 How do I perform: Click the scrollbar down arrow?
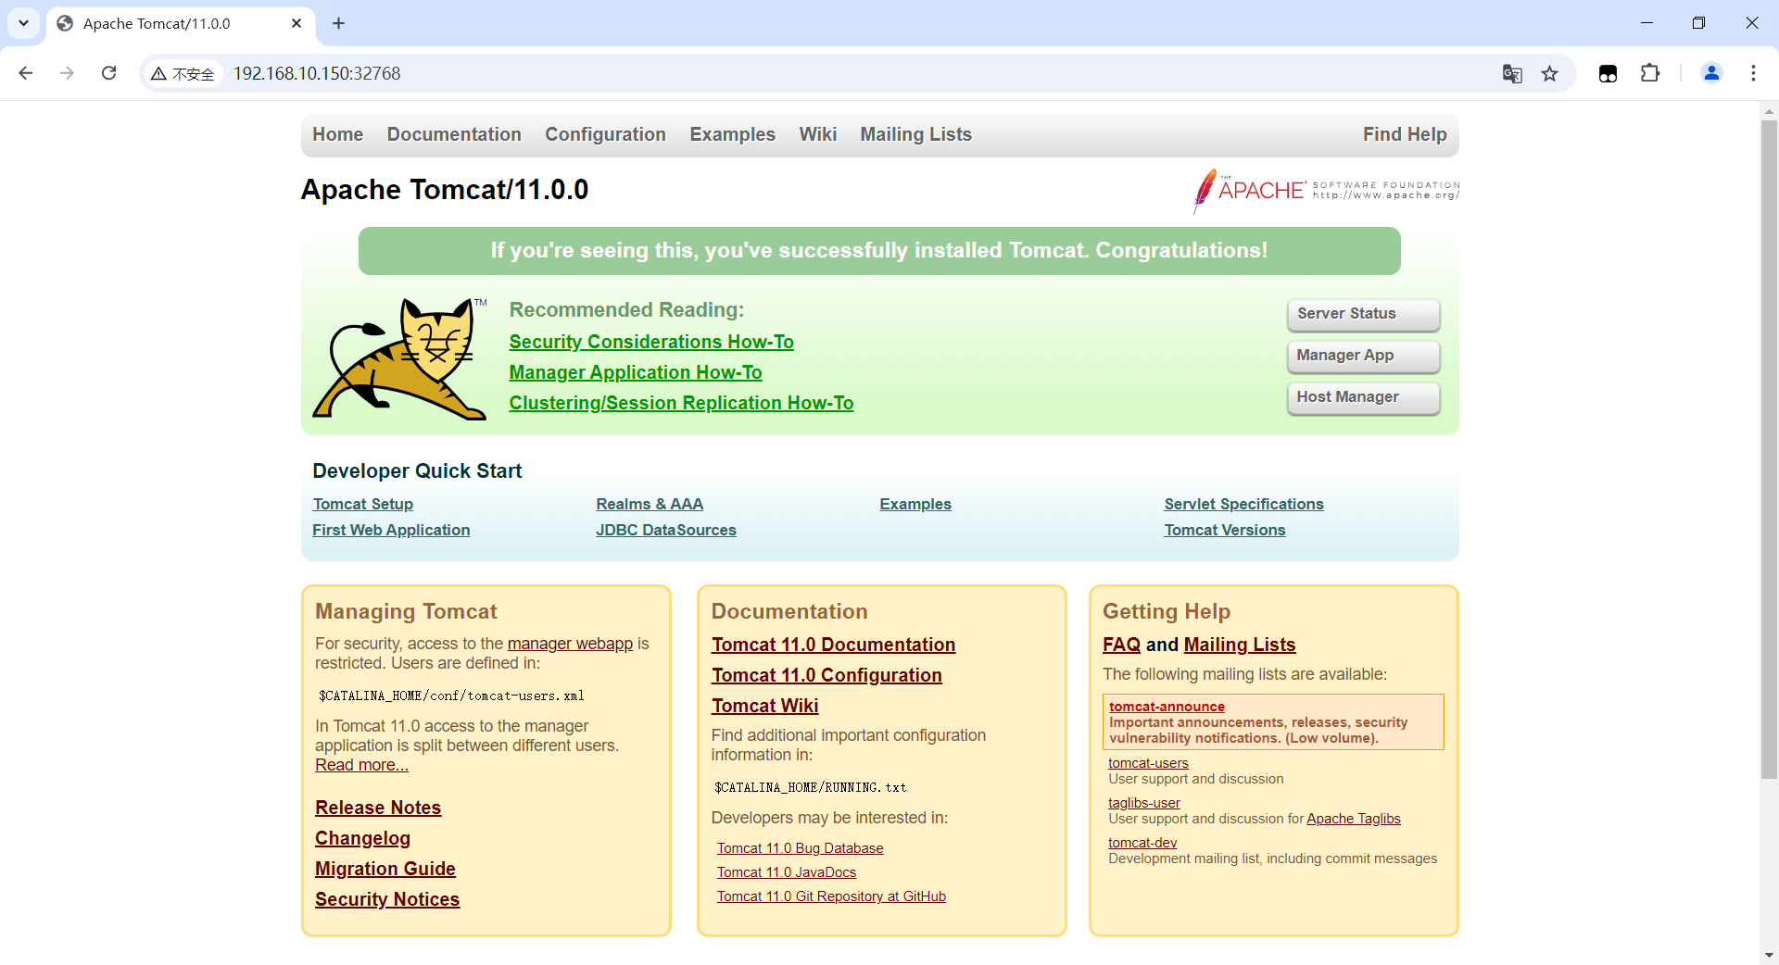[1769, 955]
